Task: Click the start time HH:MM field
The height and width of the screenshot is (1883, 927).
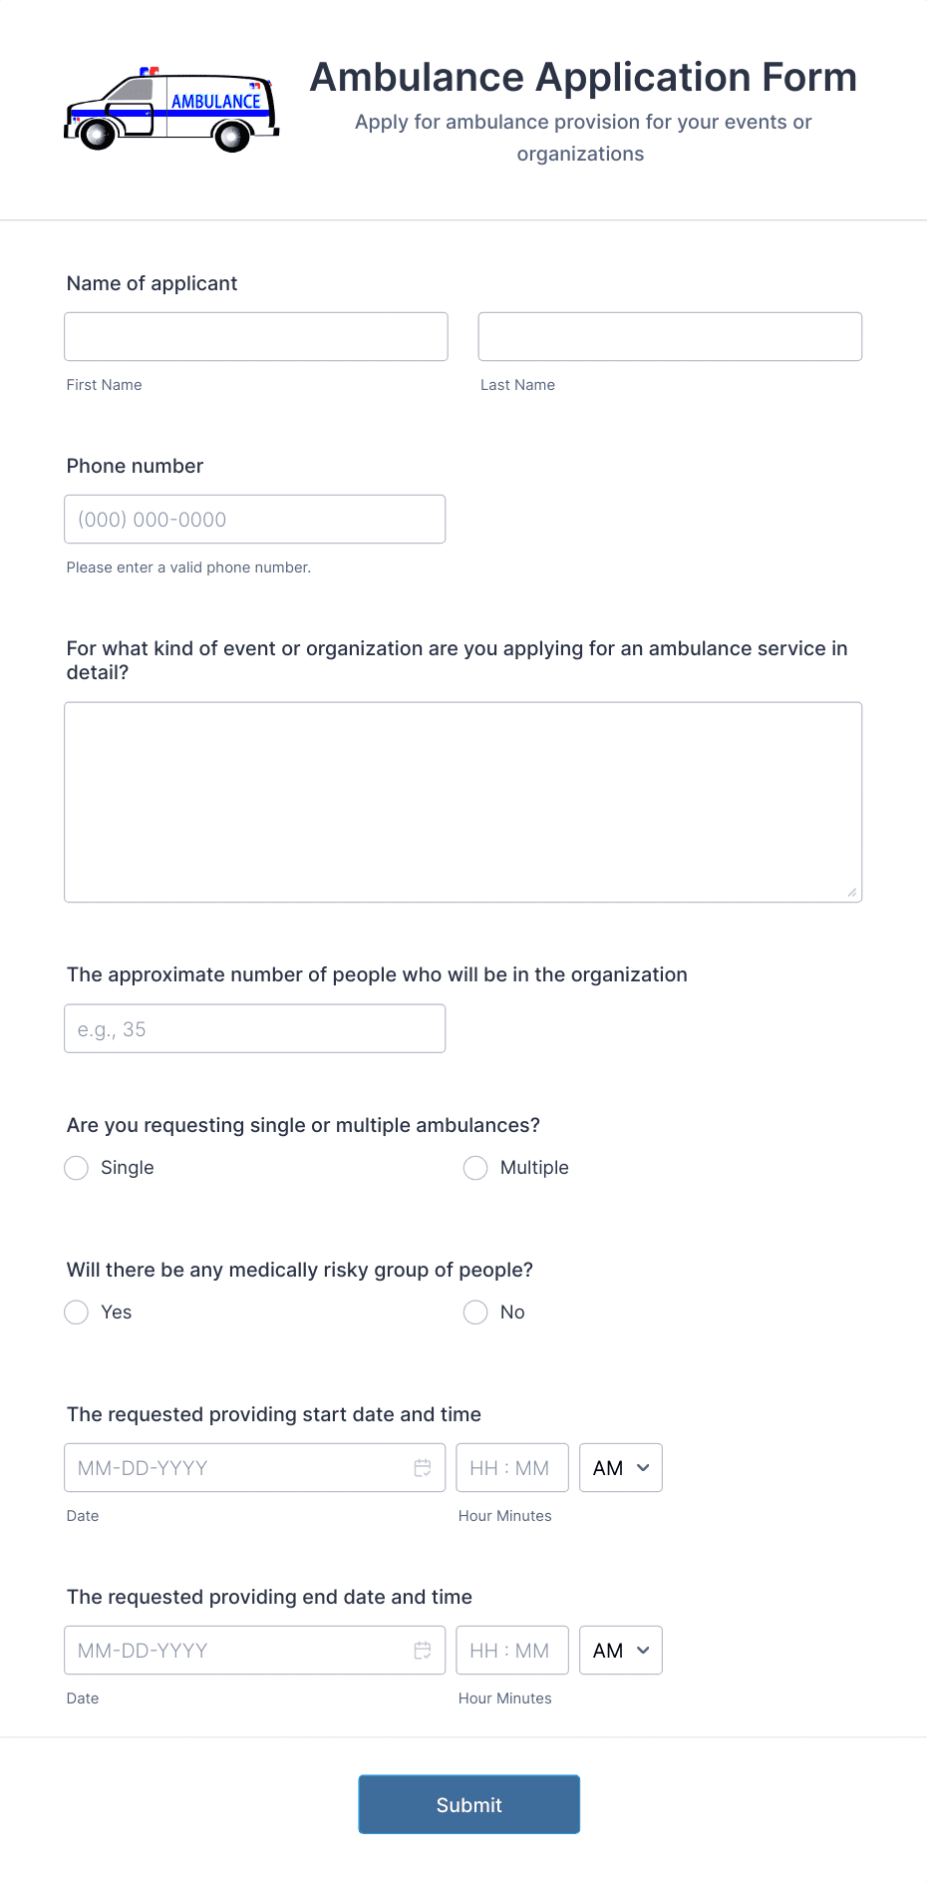Action: [511, 1467]
